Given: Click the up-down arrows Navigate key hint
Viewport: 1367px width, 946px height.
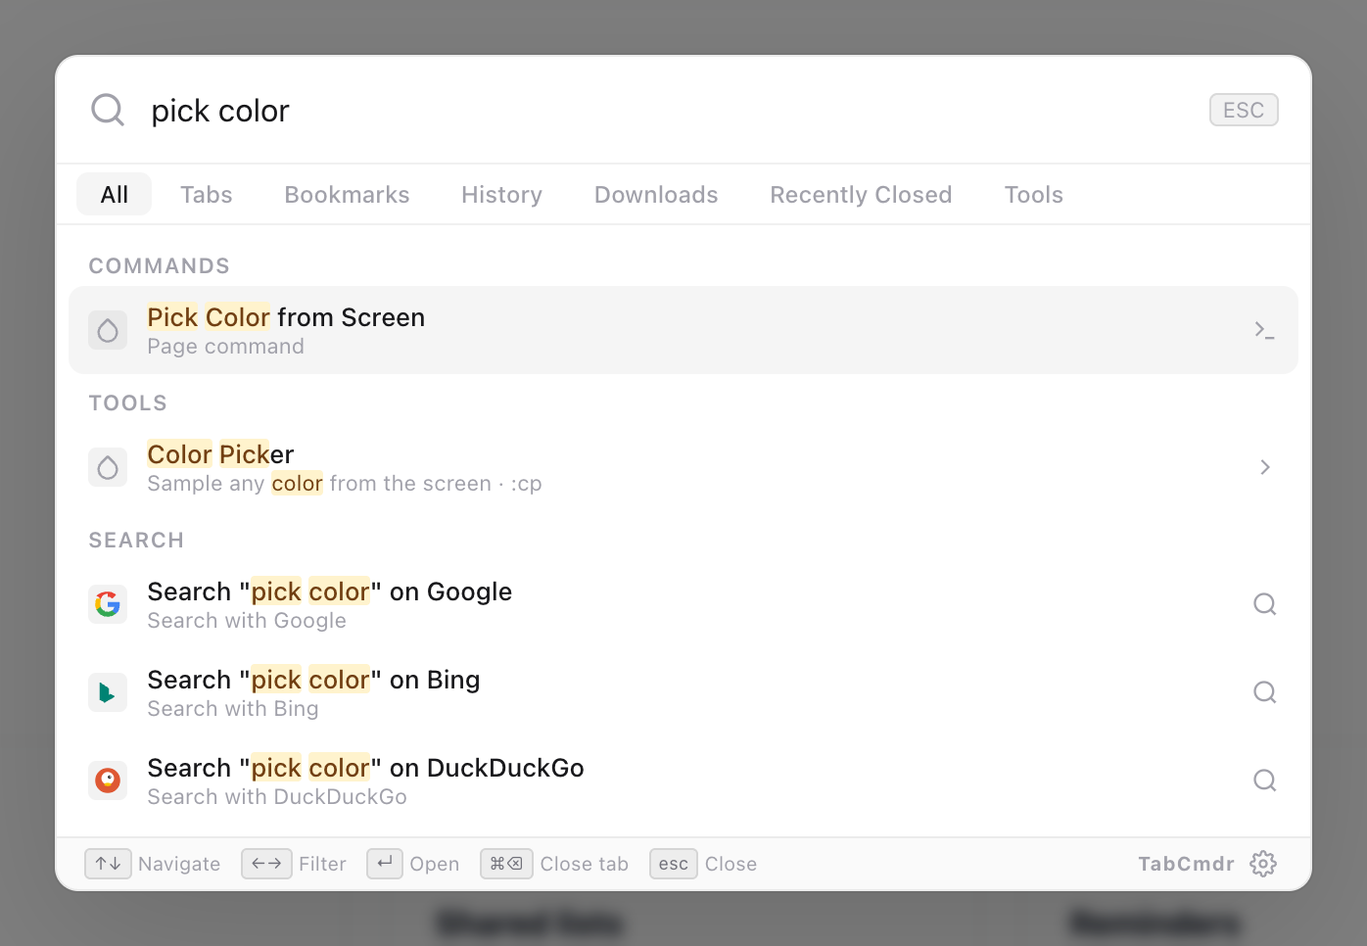Looking at the screenshot, I should coord(108,864).
